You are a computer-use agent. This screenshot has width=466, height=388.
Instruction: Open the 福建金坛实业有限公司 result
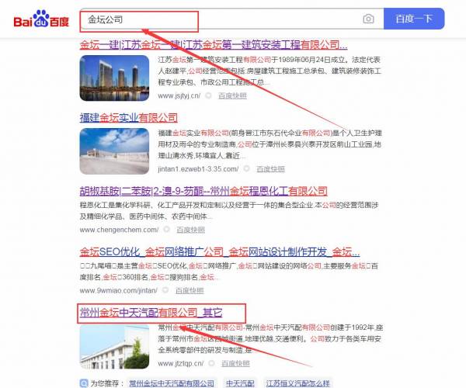pos(128,118)
